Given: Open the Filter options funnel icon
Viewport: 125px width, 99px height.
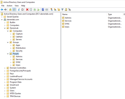Looking at the screenshot, I should coord(62,10).
